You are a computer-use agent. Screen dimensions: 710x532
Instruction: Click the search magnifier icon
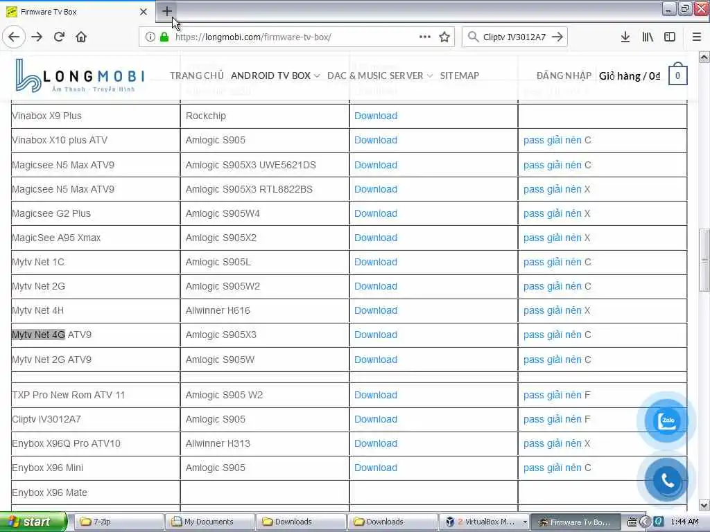[x=473, y=37]
